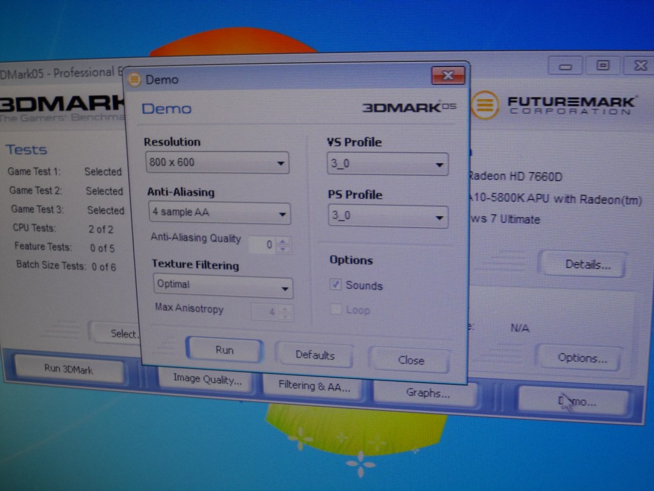Click the 3DMark05 logo in Demo dialog

pos(409,107)
